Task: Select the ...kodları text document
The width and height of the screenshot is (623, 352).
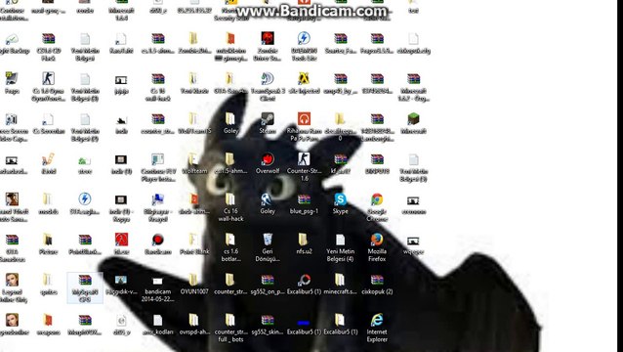Action: pos(158,324)
